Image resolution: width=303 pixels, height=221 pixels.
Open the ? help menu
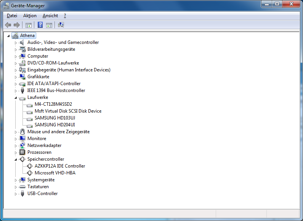65,16
